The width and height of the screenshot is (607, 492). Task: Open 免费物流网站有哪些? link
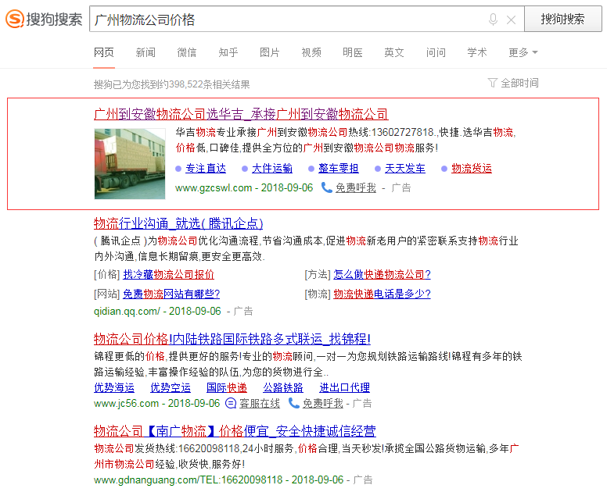[x=171, y=294]
